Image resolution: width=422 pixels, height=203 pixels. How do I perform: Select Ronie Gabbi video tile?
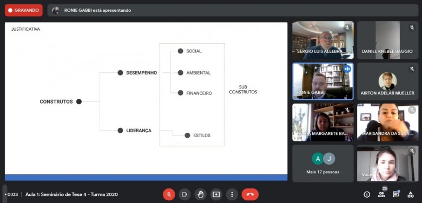pyautogui.click(x=323, y=82)
